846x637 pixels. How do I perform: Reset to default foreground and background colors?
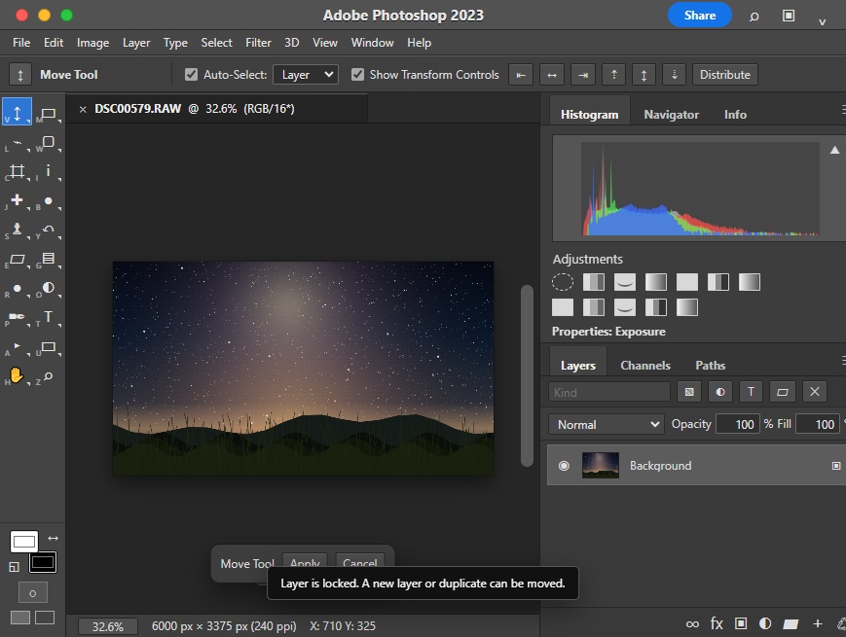click(x=14, y=566)
